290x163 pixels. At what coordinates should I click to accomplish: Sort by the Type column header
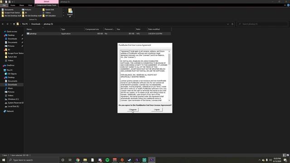coord(72,29)
